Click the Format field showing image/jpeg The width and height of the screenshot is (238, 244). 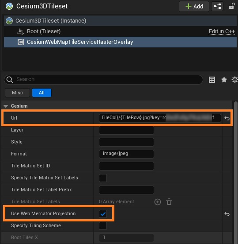126,154
